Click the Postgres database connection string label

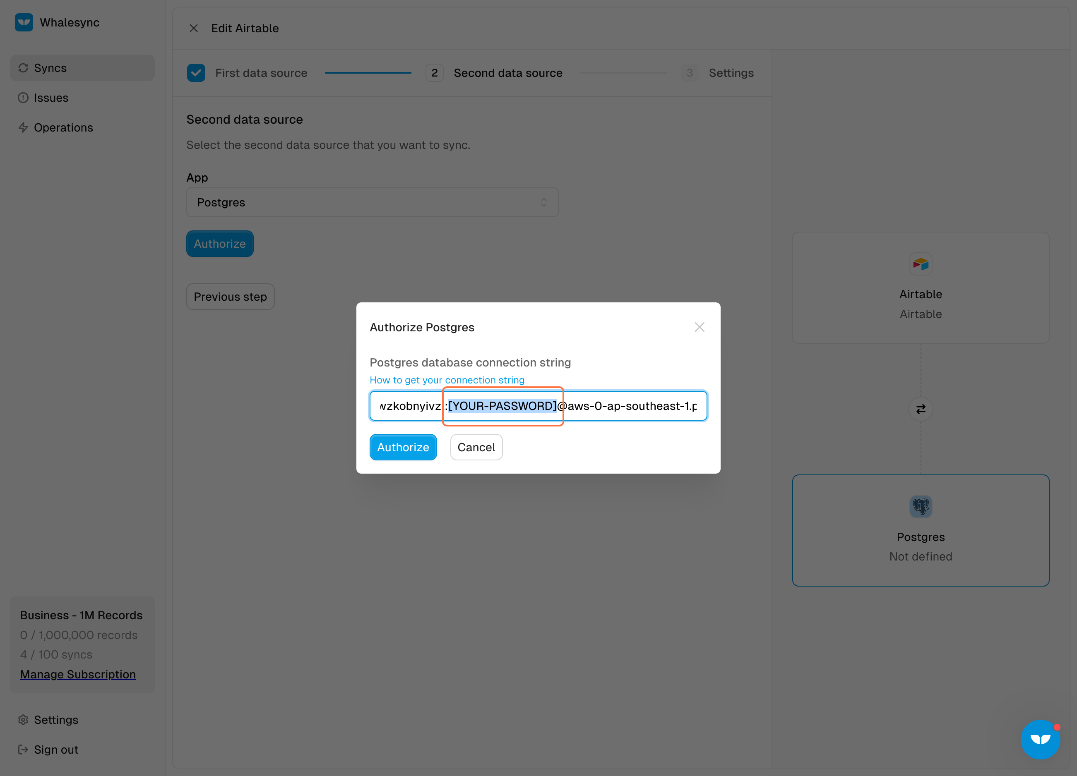[471, 363]
